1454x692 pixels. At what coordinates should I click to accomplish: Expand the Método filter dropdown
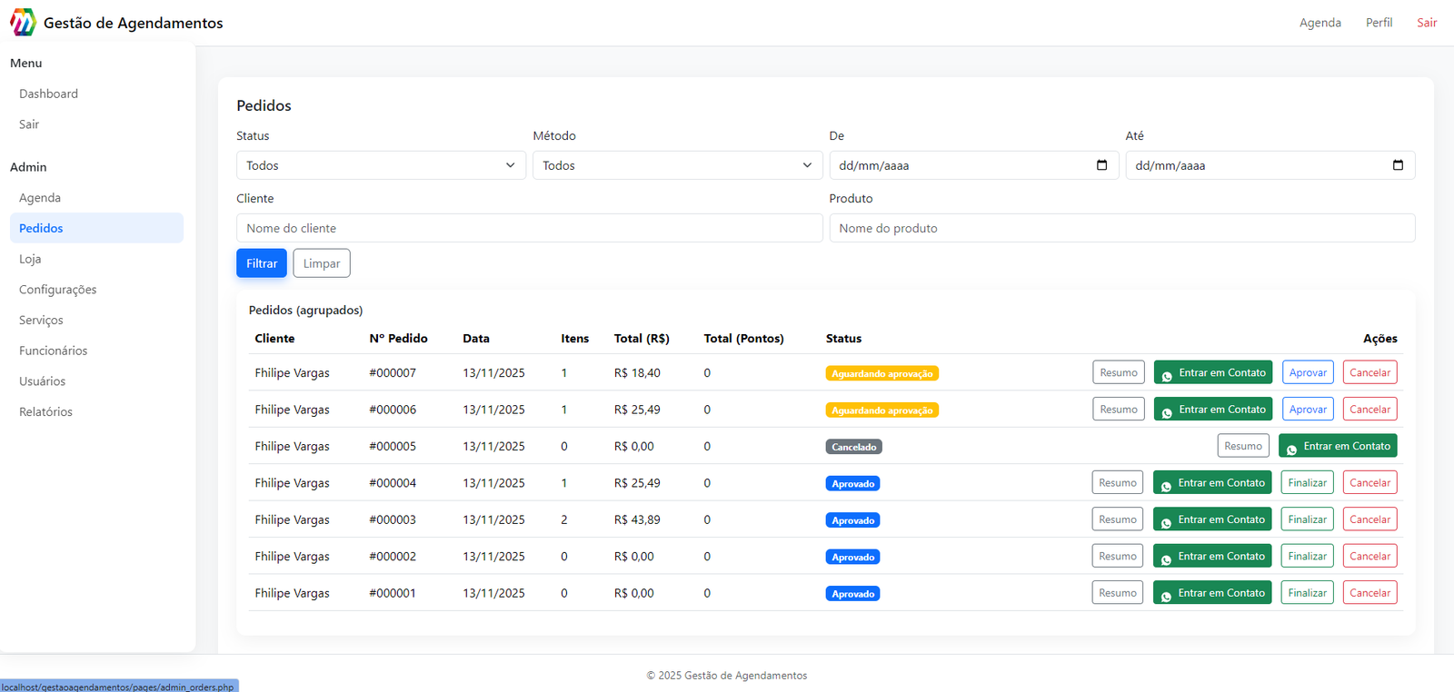point(677,165)
